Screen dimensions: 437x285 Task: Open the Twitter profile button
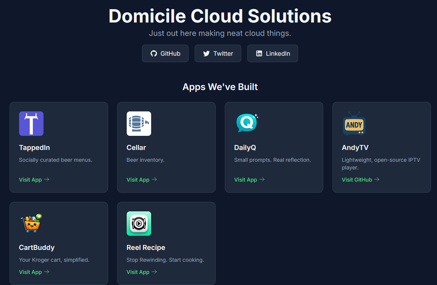tap(218, 53)
